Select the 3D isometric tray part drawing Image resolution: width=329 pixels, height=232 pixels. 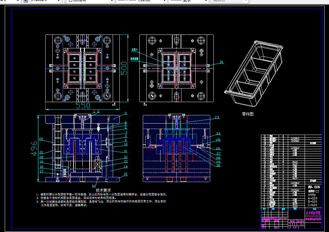pyautogui.click(x=254, y=74)
